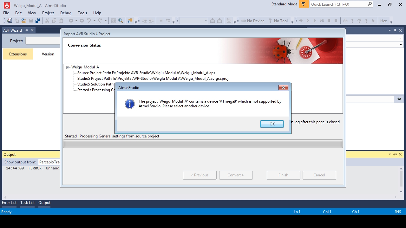
Task: Click the Cut scissors icon
Action: pyautogui.click(x=47, y=21)
